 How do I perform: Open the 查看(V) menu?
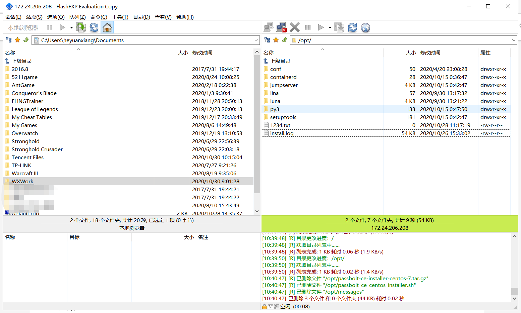pyautogui.click(x=163, y=17)
